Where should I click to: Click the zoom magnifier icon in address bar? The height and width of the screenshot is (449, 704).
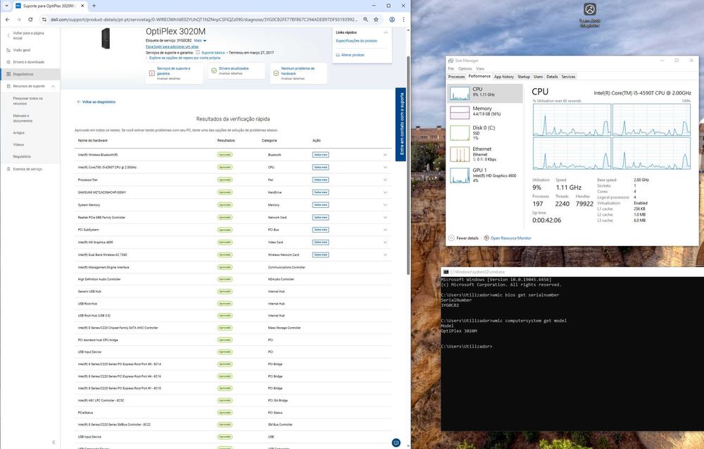tap(365, 19)
